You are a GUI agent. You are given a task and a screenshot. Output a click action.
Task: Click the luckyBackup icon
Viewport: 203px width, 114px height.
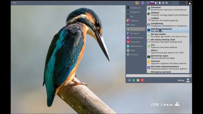coord(149,25)
